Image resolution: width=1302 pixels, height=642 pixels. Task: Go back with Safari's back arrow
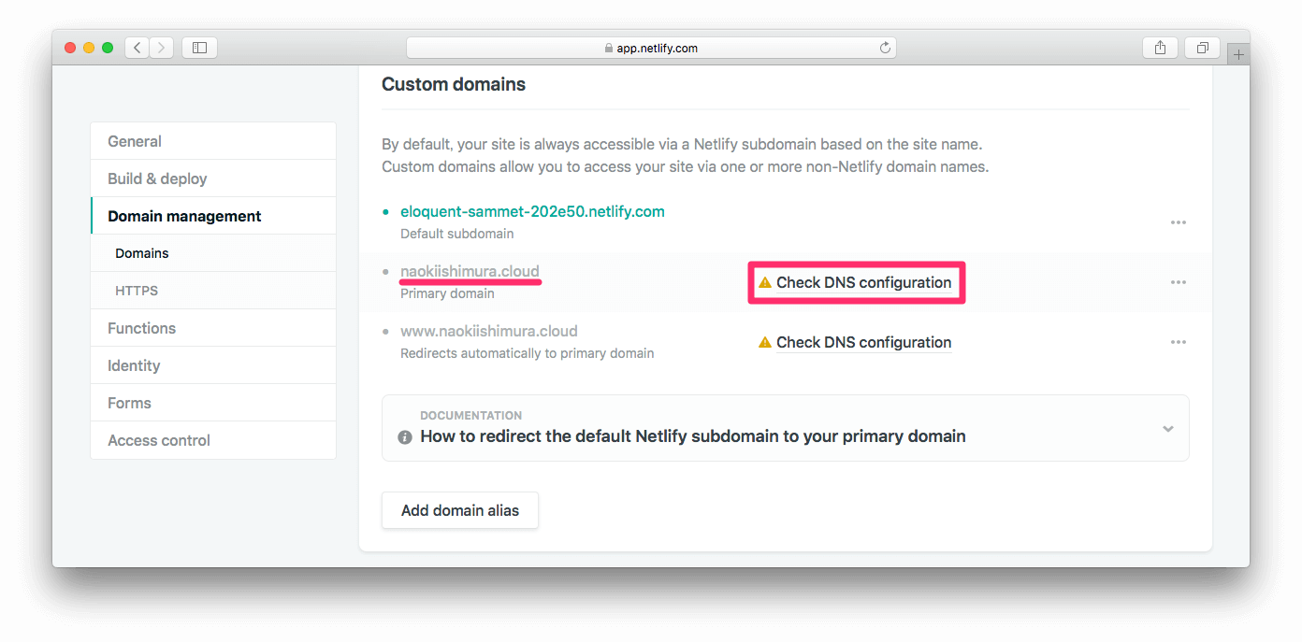[137, 48]
